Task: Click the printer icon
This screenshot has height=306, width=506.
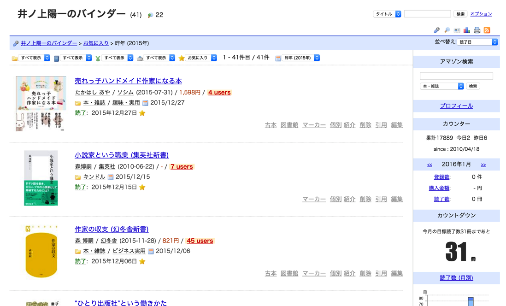Action: click(477, 30)
